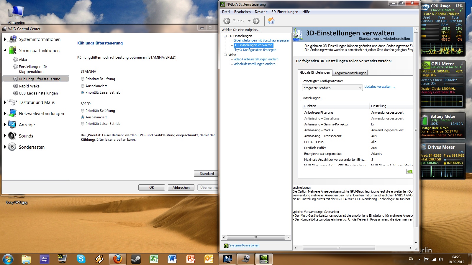
Task: Click the Abbrechen button
Action: click(x=181, y=188)
